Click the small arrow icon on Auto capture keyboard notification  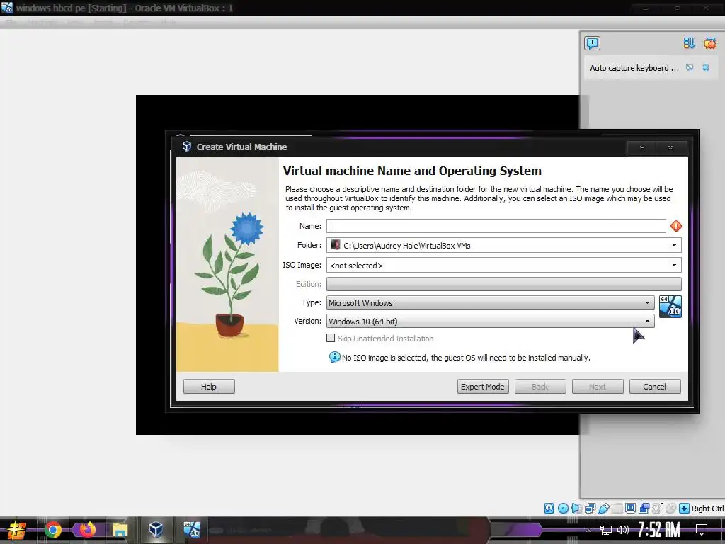[690, 67]
